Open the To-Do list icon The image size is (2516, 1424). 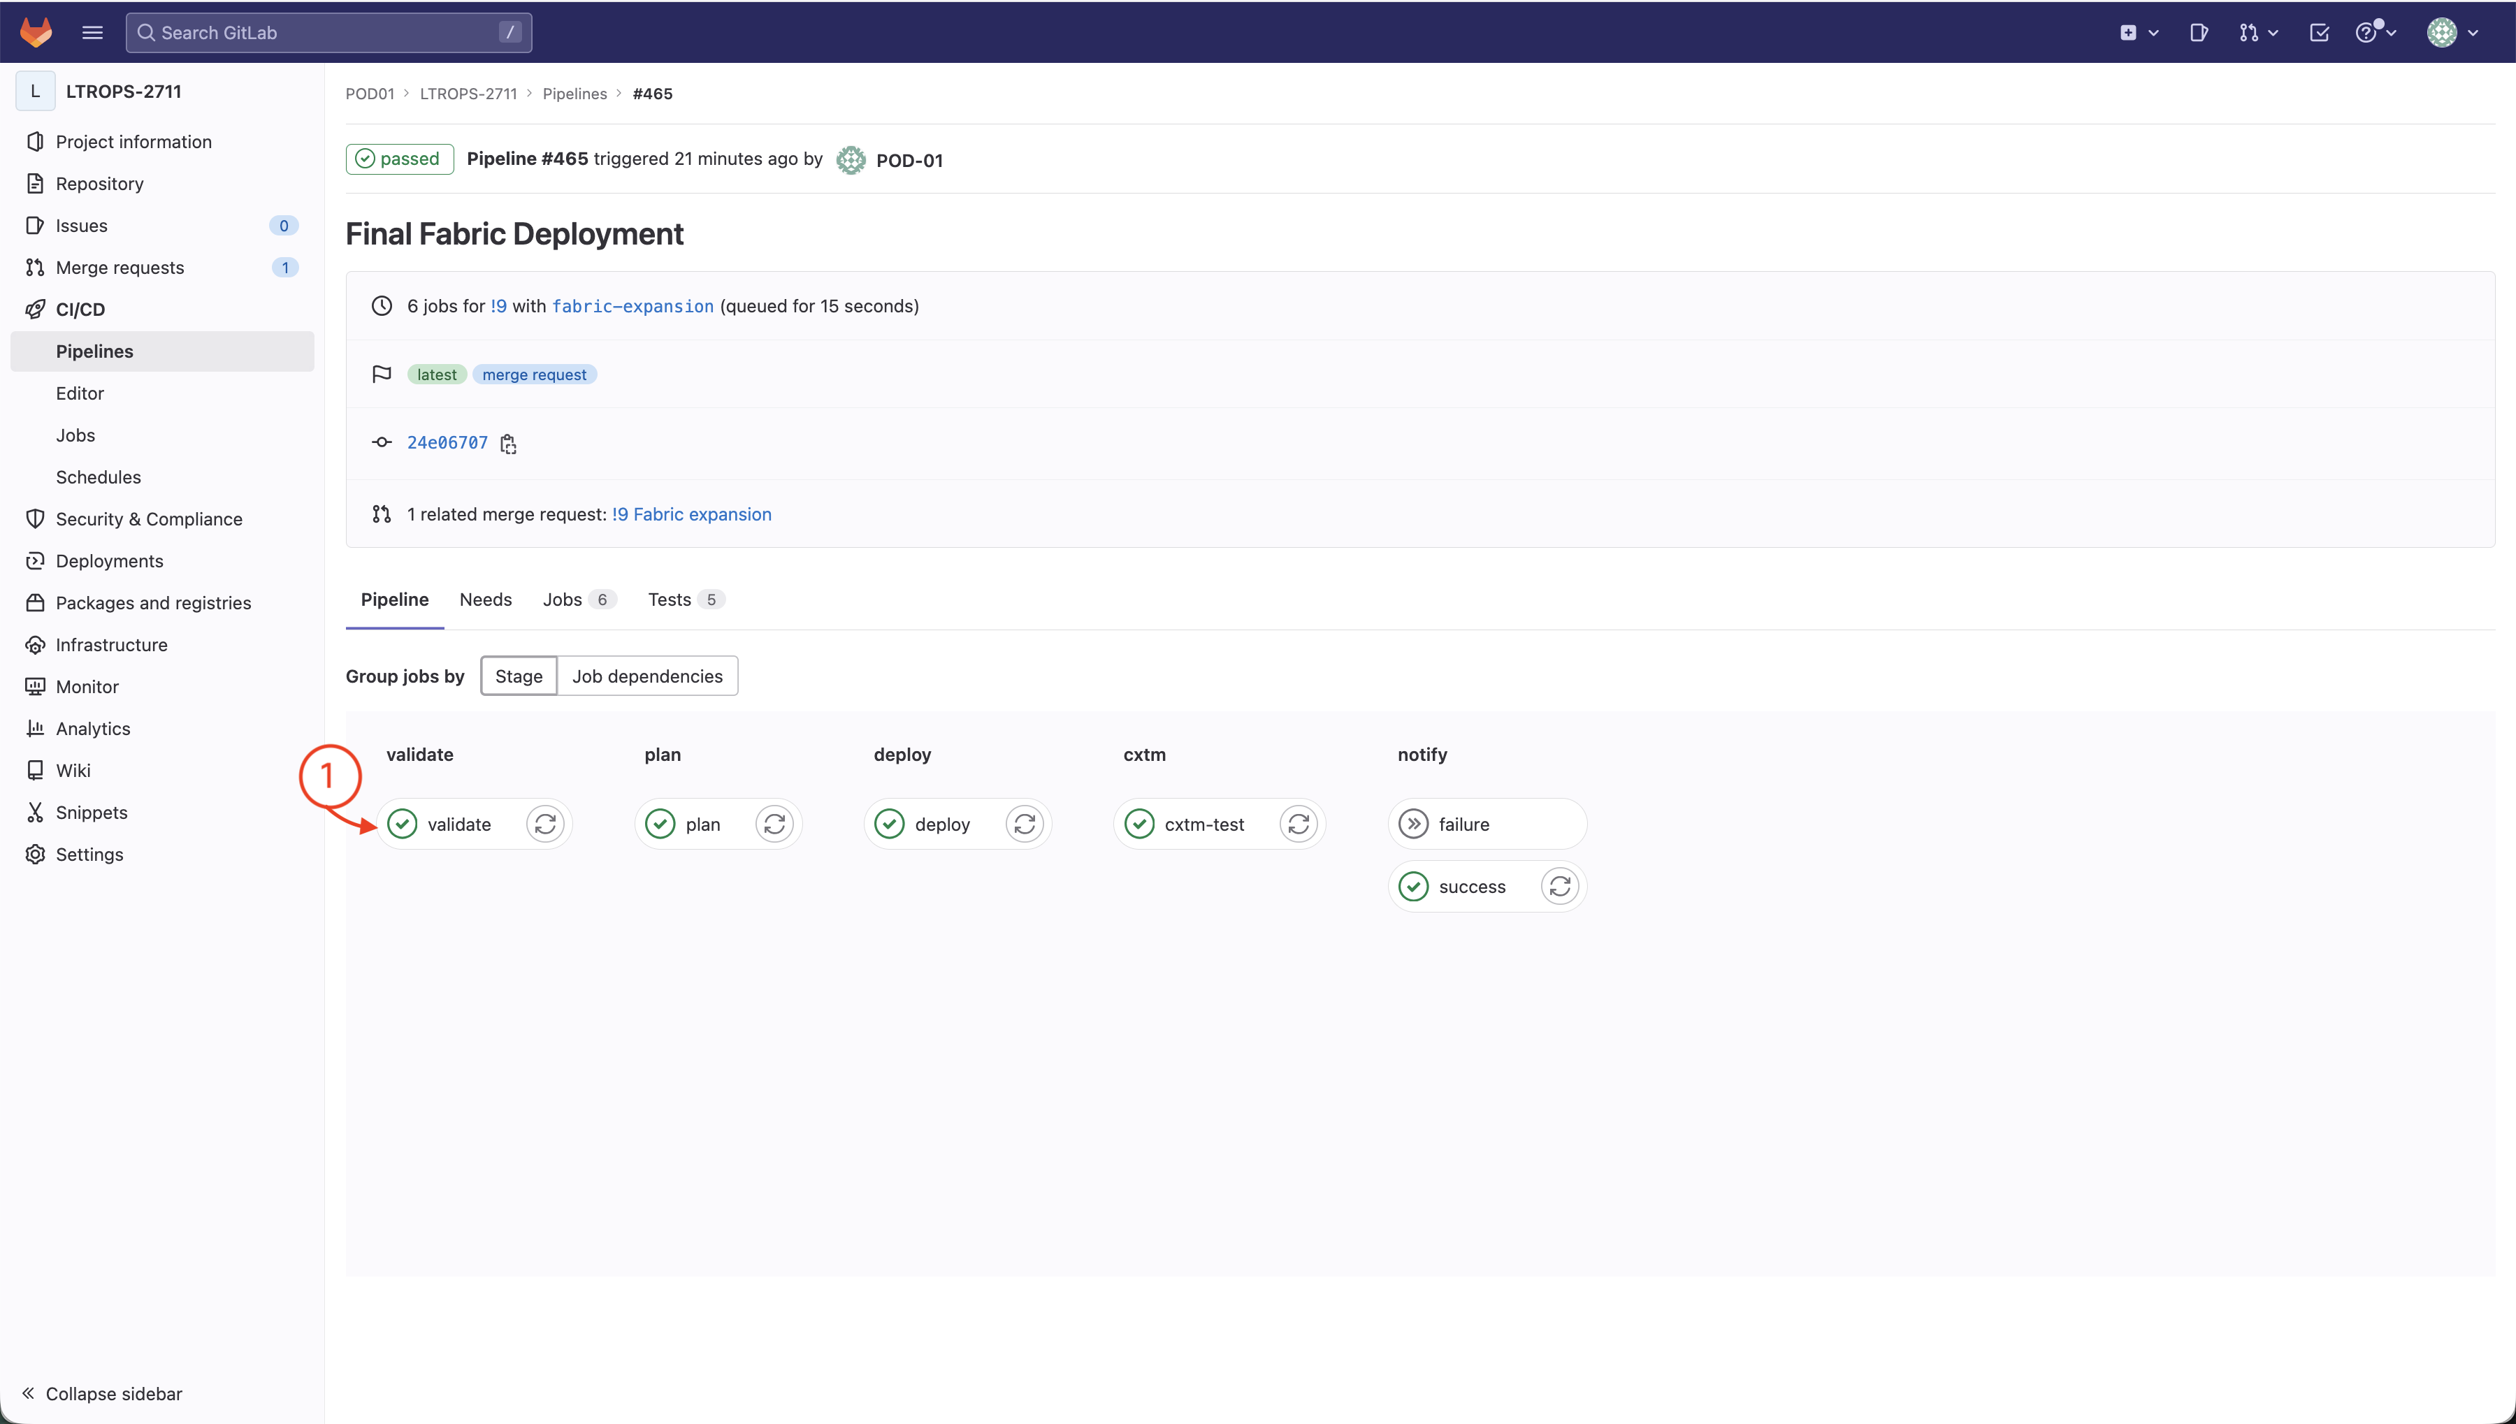tap(2318, 32)
